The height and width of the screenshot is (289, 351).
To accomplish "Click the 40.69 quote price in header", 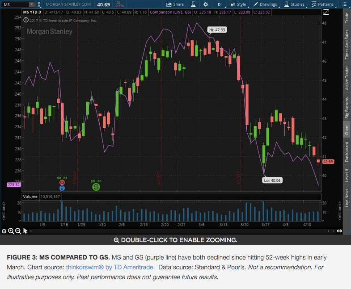I will pyautogui.click(x=103, y=4).
